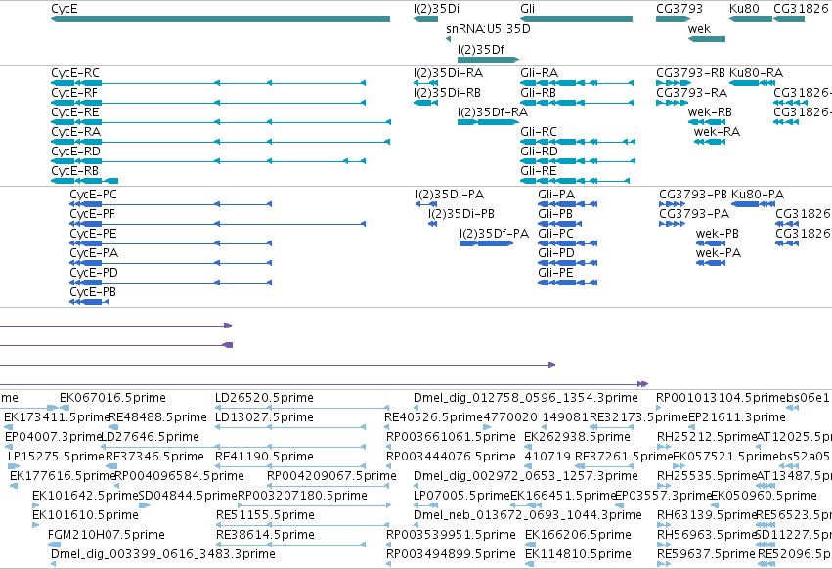Select protein CycE-PD
Viewport: 832px width, 569px height.
click(x=170, y=283)
